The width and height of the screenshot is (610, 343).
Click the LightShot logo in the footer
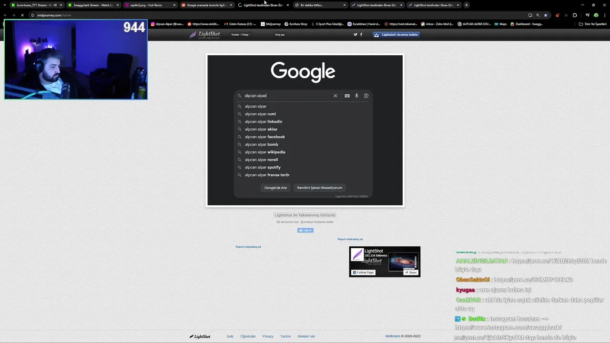(x=200, y=336)
